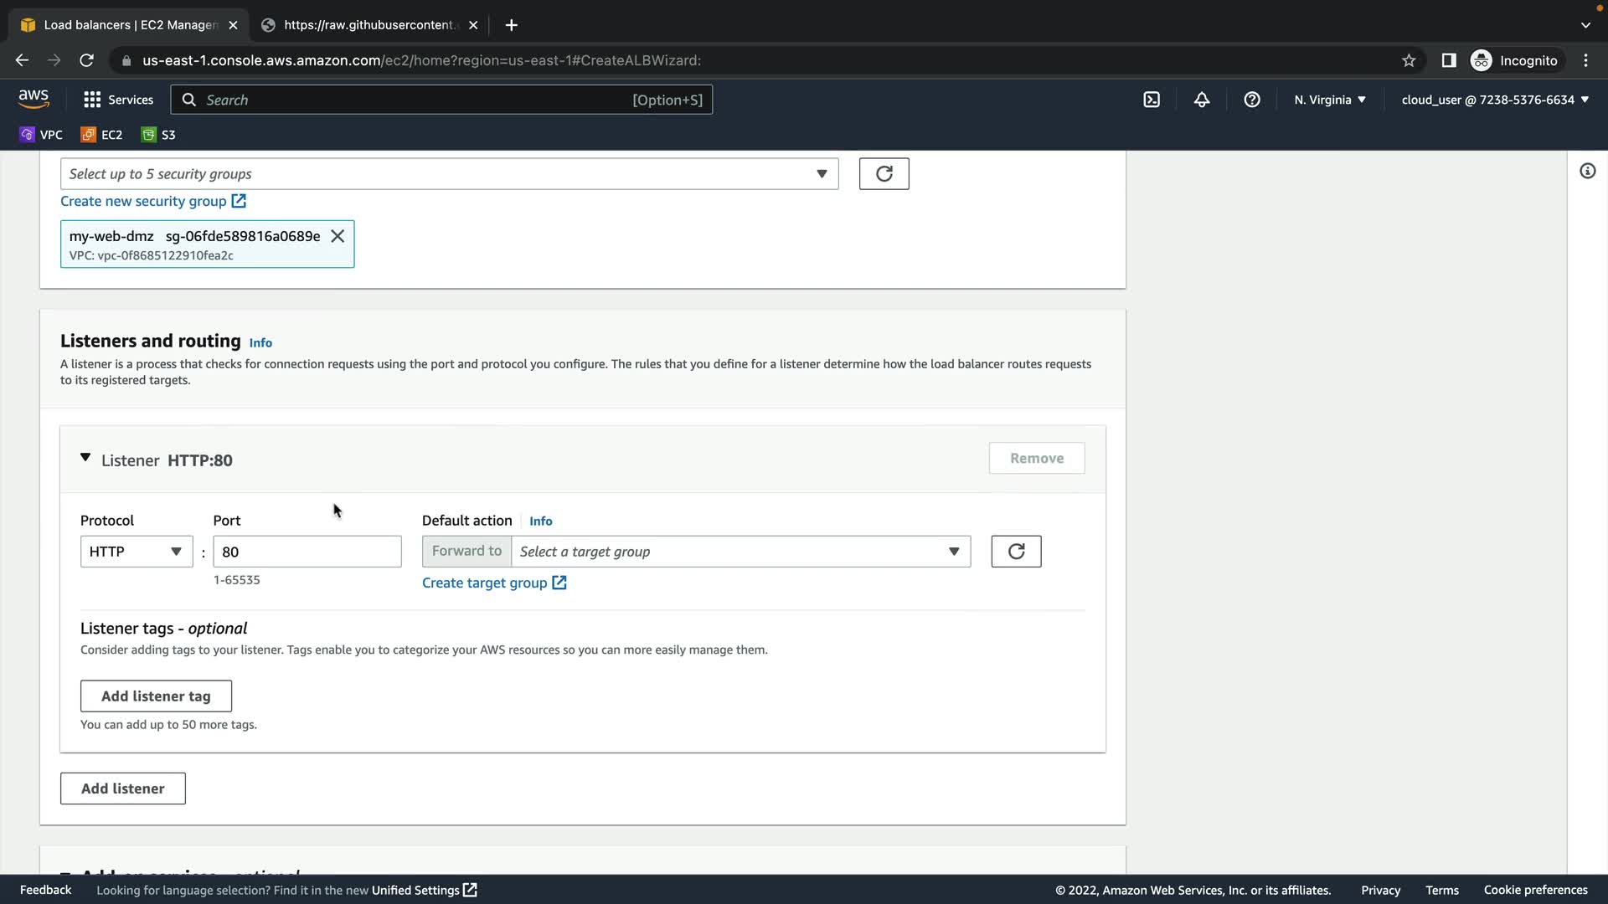The height and width of the screenshot is (904, 1608).
Task: Remove my-web-dmz security group chip
Action: 338,236
